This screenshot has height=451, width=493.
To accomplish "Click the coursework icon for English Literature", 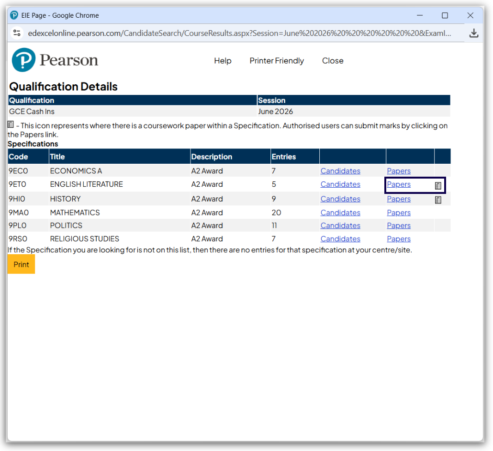I will 438,186.
